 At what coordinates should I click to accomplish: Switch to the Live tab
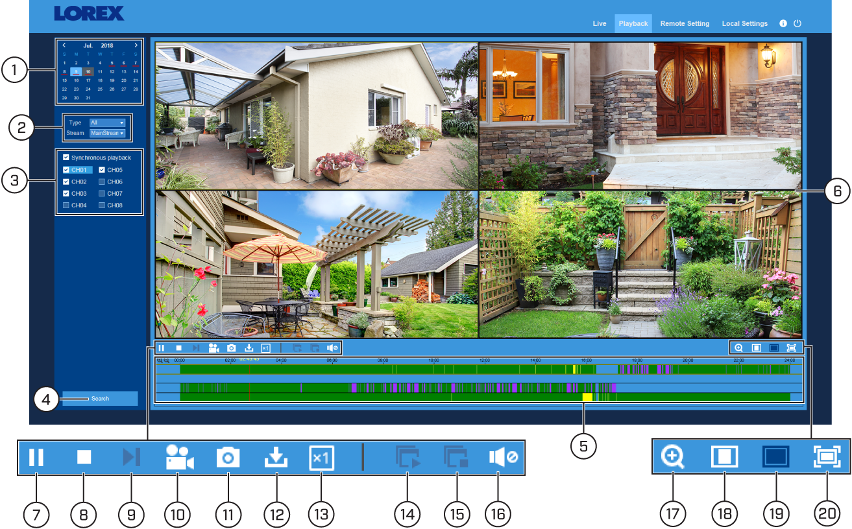point(600,23)
